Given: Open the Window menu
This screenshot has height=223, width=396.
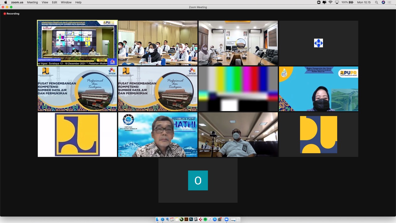Looking at the screenshot, I should (66, 2).
